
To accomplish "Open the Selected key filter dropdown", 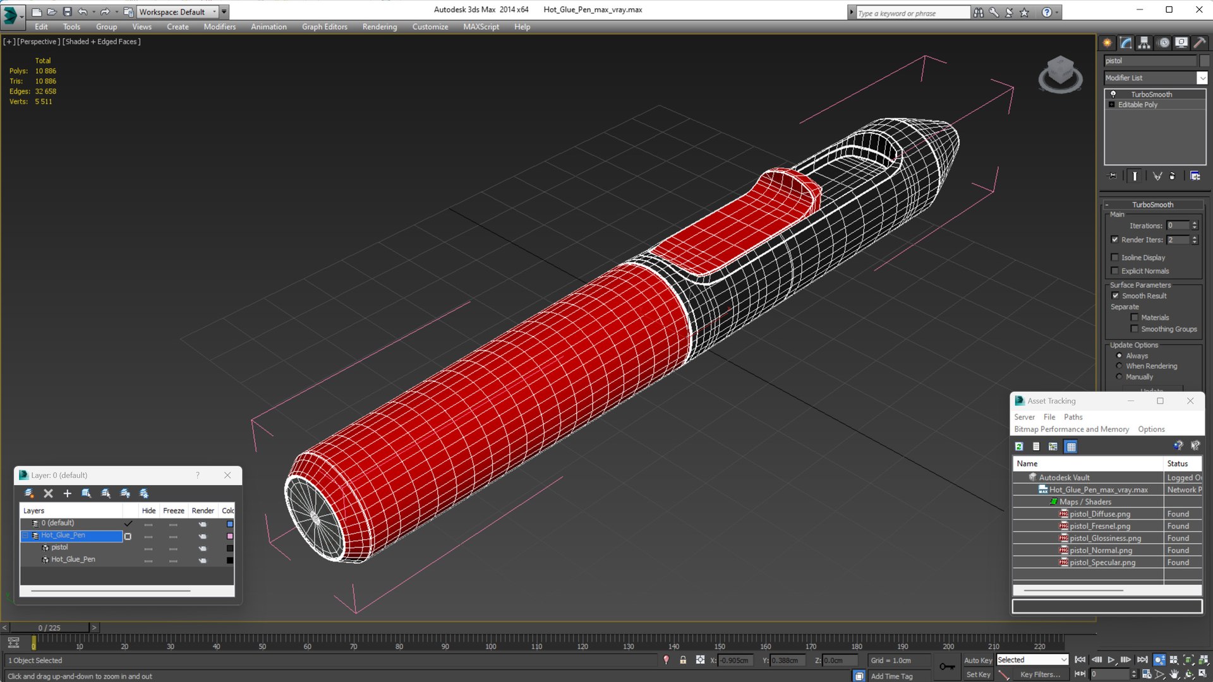I will (1032, 660).
